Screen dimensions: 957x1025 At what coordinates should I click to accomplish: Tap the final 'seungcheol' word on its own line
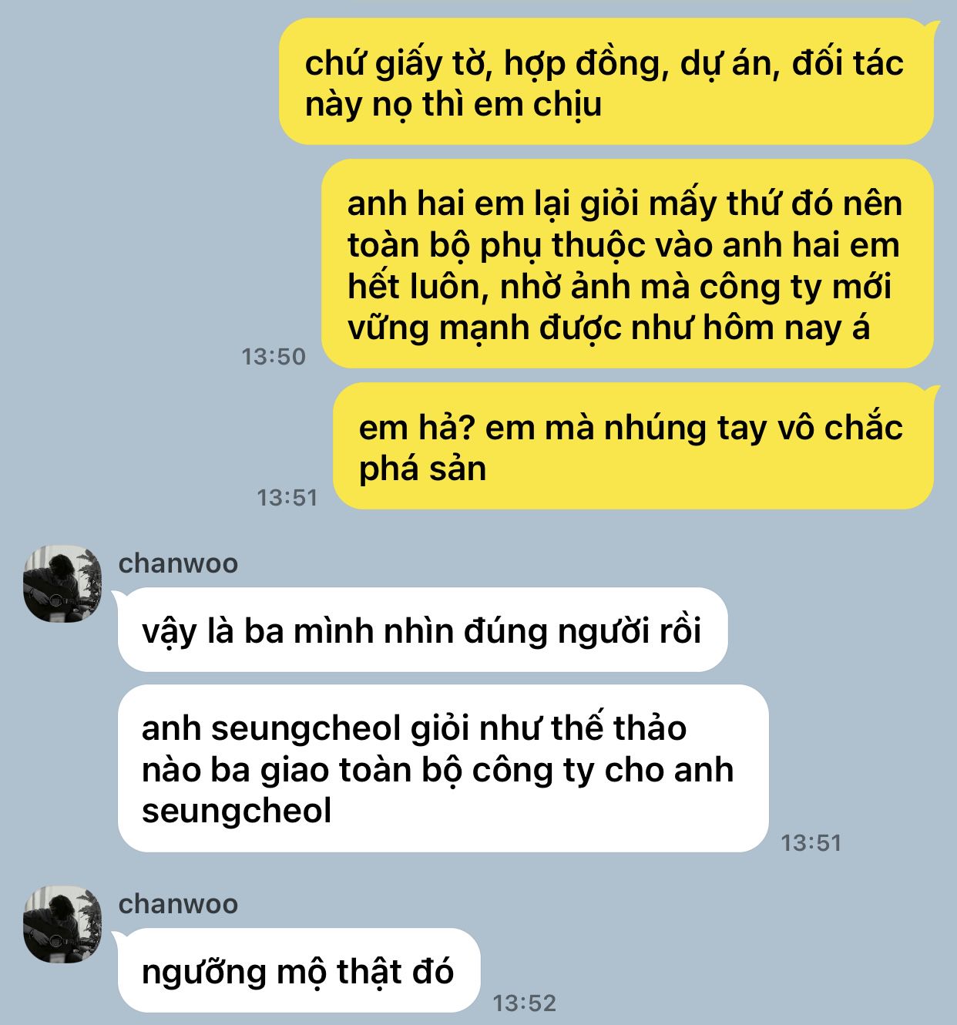(237, 811)
